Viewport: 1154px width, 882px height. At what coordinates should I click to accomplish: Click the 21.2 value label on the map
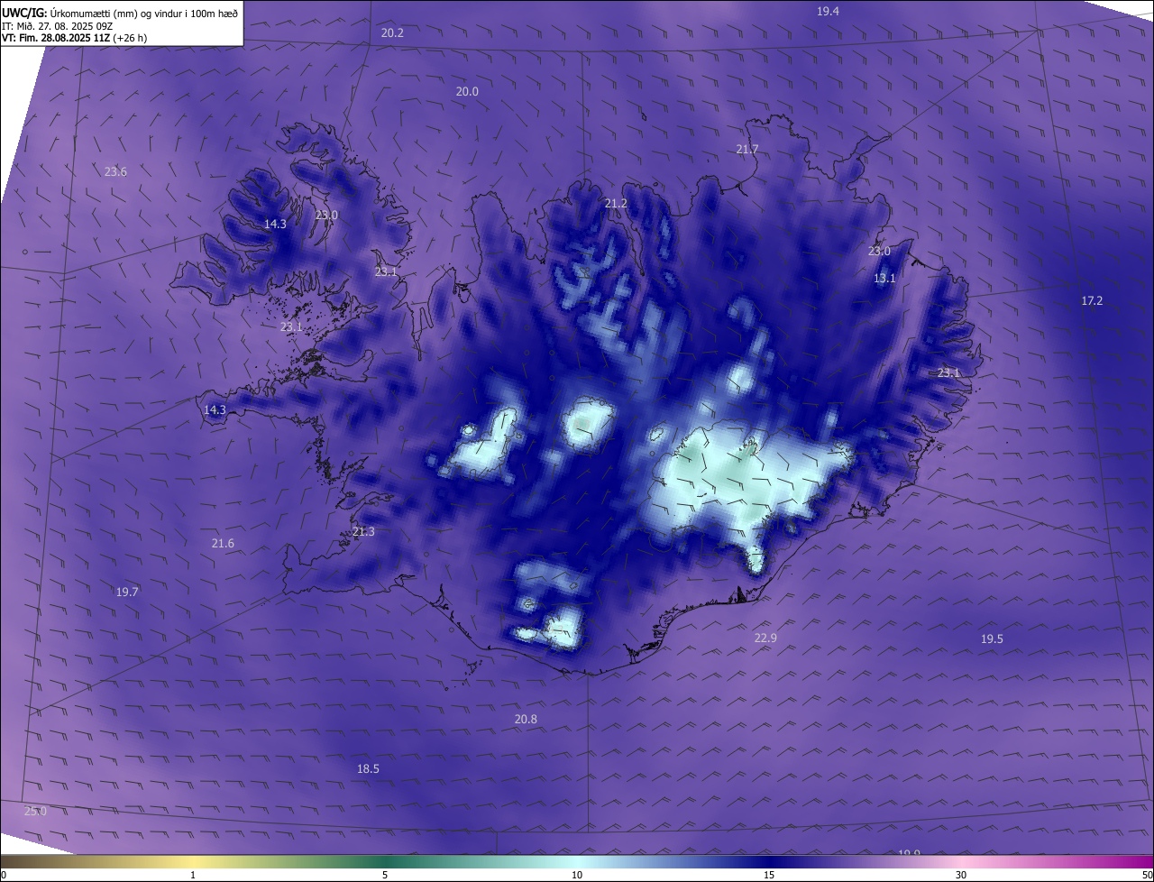[616, 203]
